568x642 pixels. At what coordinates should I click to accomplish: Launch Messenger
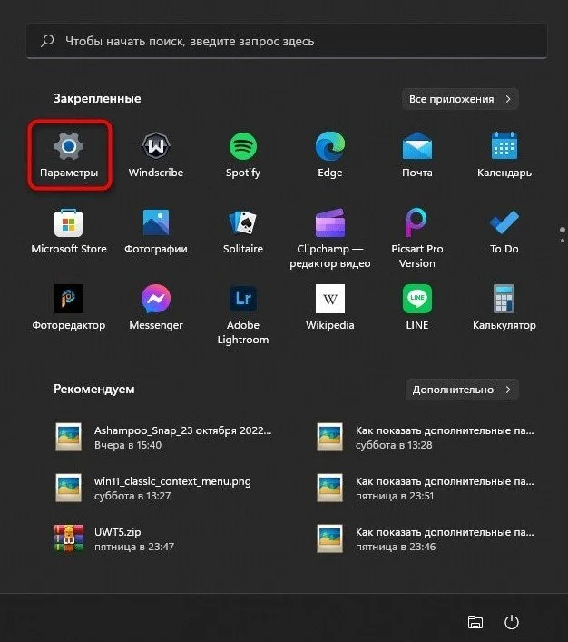coord(156,308)
